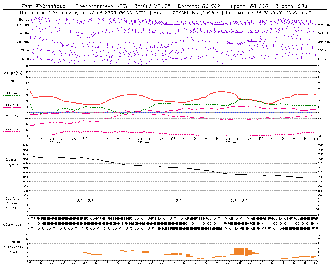
Task: Click the green dotted line sample under 'Td 2м'
Action: (x=11, y=95)
